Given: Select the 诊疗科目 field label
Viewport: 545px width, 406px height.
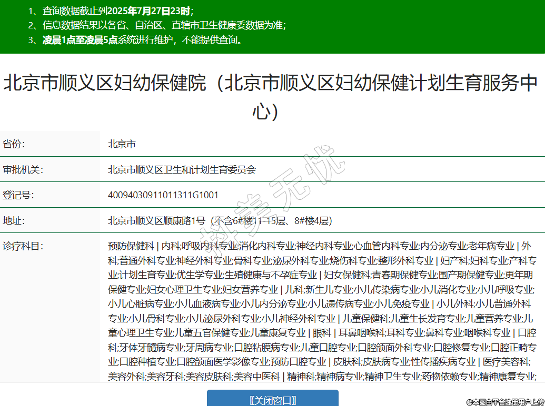Looking at the screenshot, I should point(22,246).
